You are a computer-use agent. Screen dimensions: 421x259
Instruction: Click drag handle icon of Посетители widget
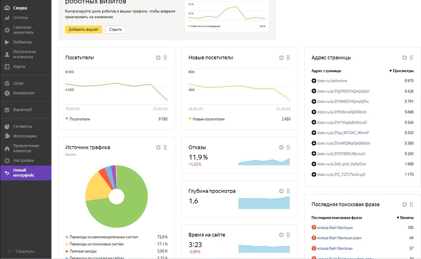tap(165, 57)
